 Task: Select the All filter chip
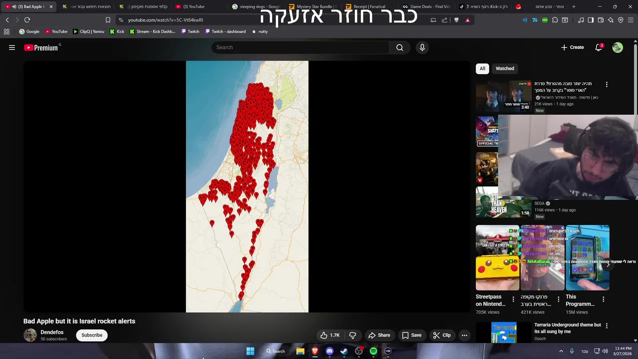482,68
